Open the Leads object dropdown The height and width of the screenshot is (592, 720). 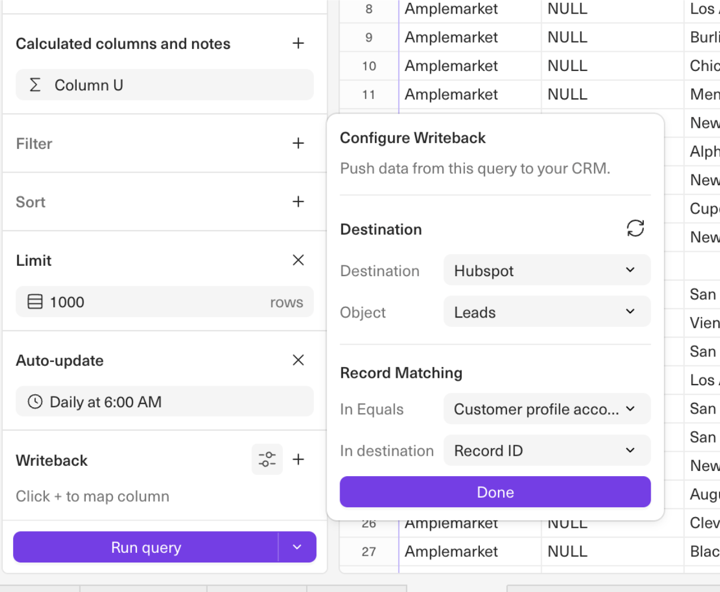546,312
